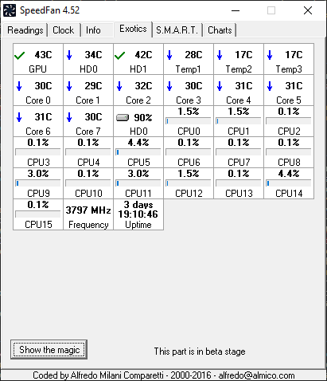Click the HD0 90% value
Viewport: 327px width, 381px height.
click(143, 117)
